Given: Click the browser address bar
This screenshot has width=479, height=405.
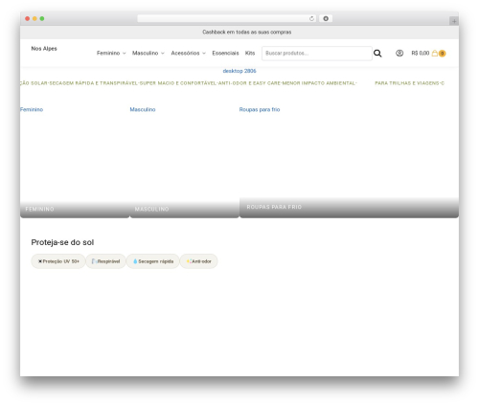Looking at the screenshot, I should (x=227, y=18).
